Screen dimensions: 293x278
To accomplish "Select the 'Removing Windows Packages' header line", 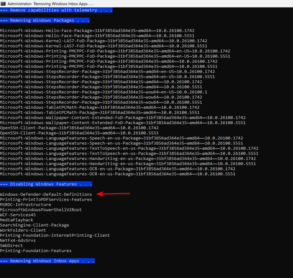I will click(44, 21).
